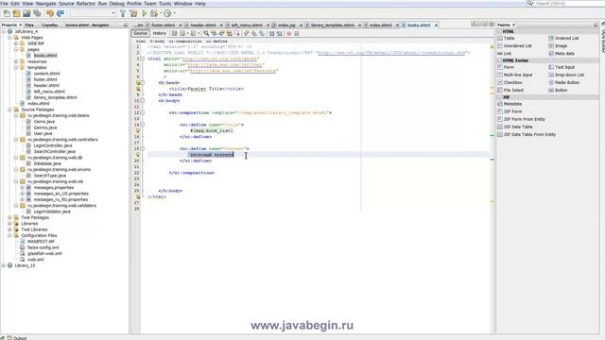This screenshot has width=605, height=340.
Task: Expand the Libraries tree node
Action: pyautogui.click(x=9, y=224)
